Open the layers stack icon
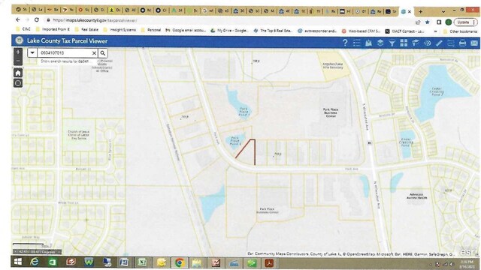Screen dimensions: 481x270 [x=380, y=43]
